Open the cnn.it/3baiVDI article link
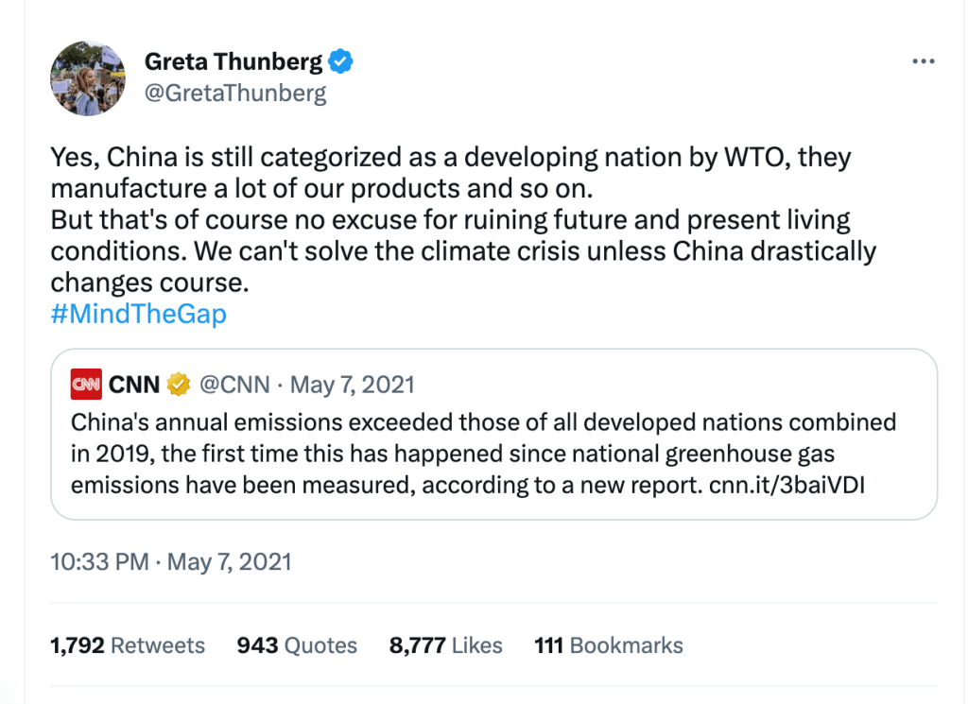 pos(786,486)
